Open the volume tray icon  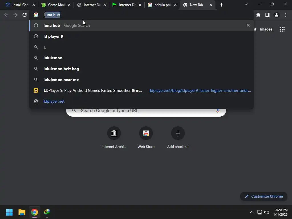coord(267,212)
